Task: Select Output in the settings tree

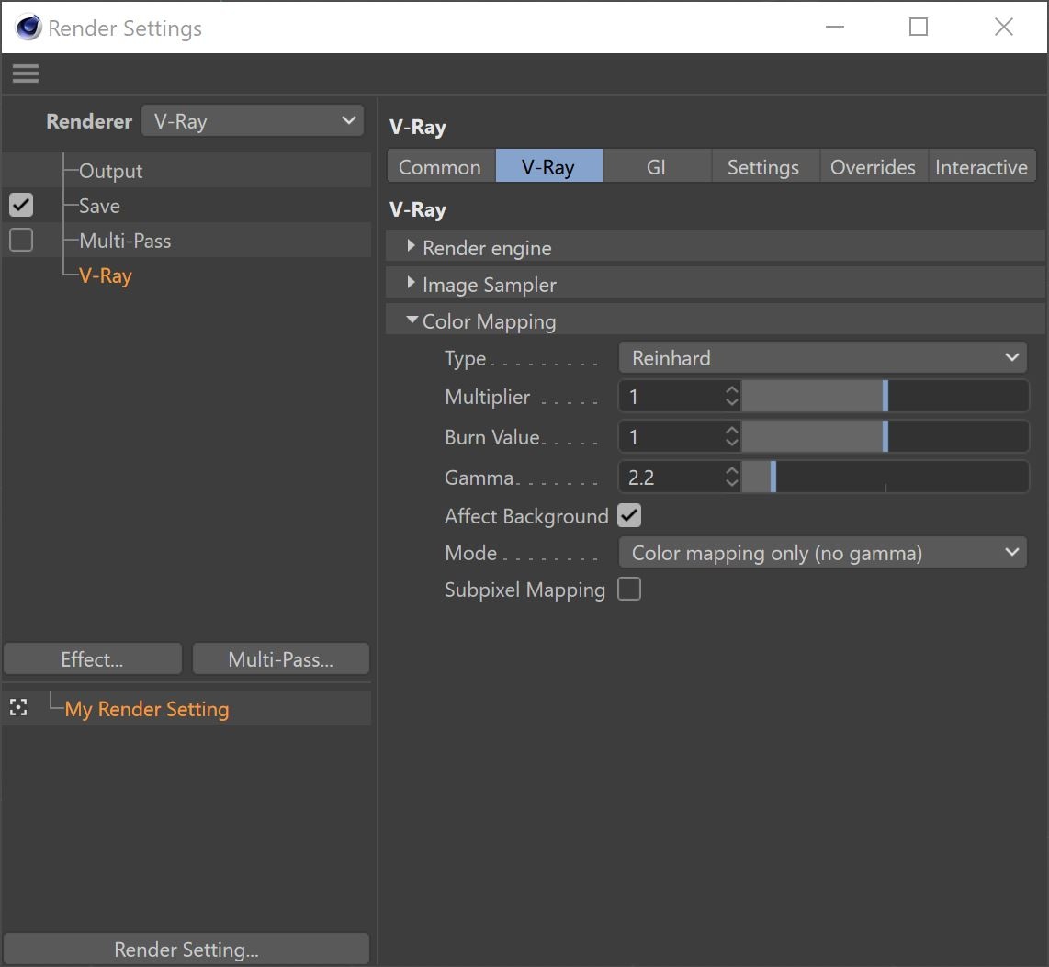Action: [x=110, y=171]
